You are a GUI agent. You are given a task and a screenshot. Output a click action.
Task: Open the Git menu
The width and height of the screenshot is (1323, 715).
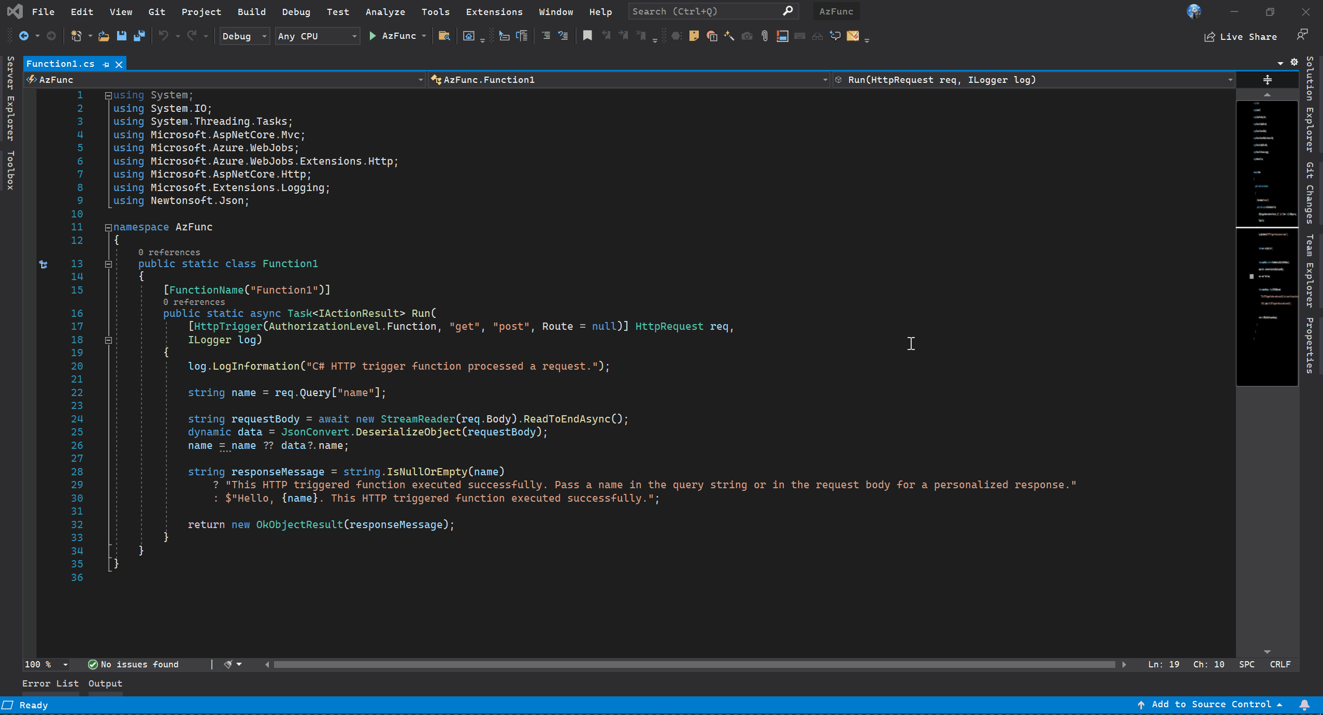click(x=156, y=11)
